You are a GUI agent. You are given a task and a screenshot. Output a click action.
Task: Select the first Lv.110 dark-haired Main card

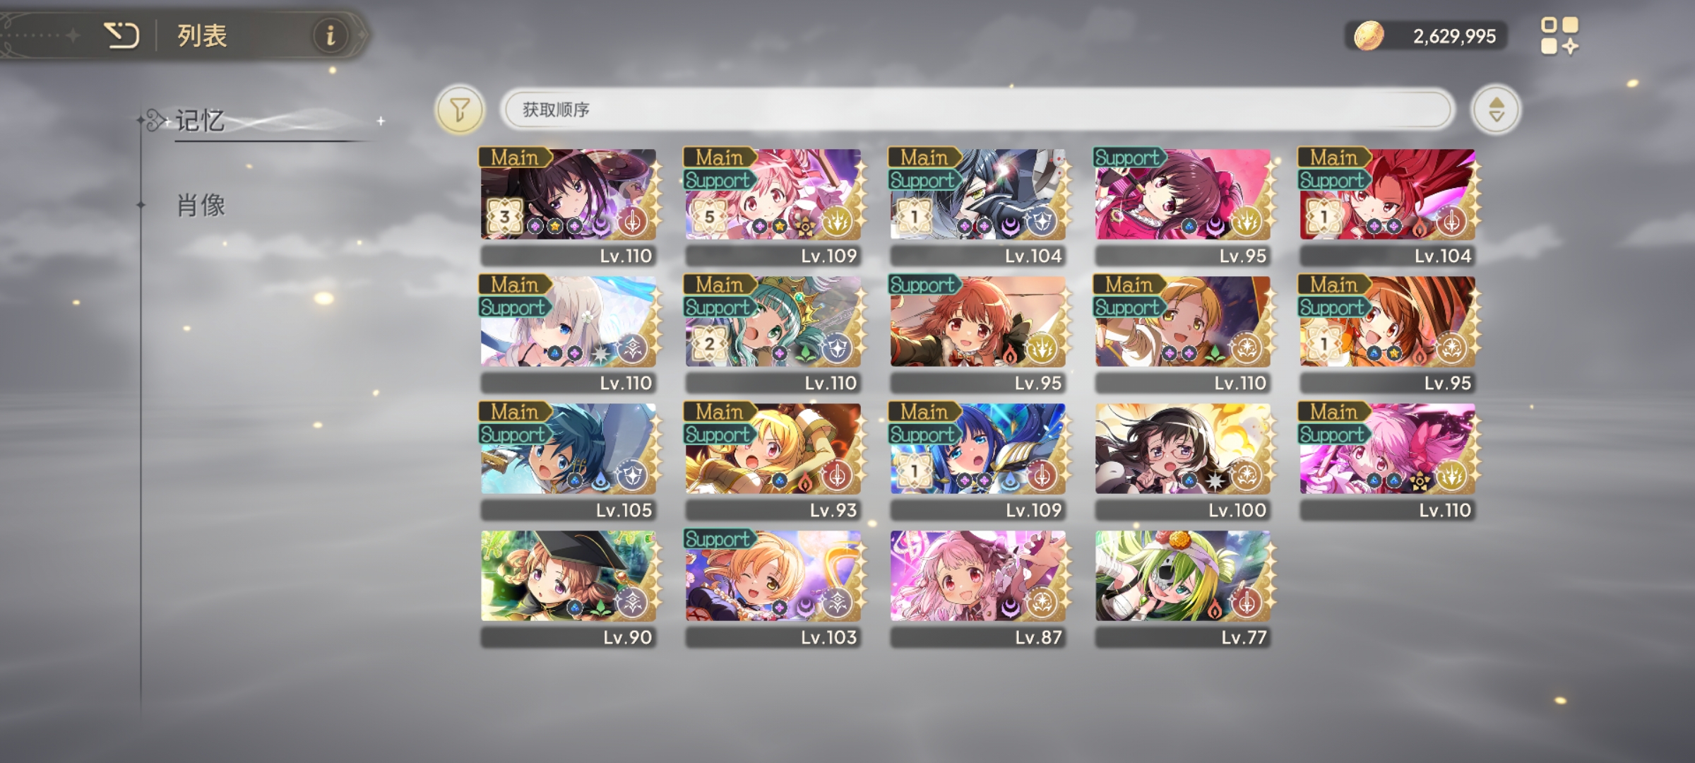click(x=569, y=206)
